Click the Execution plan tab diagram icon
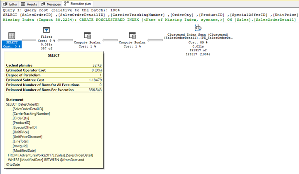 [66, 3]
